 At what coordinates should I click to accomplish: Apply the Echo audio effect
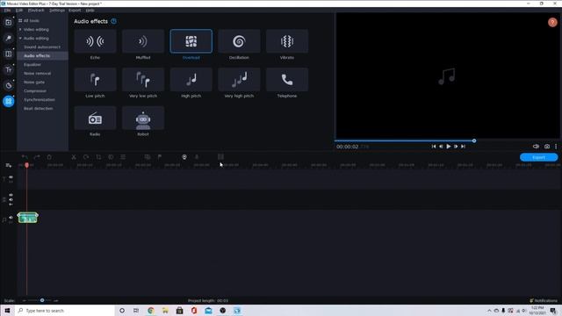coord(95,41)
